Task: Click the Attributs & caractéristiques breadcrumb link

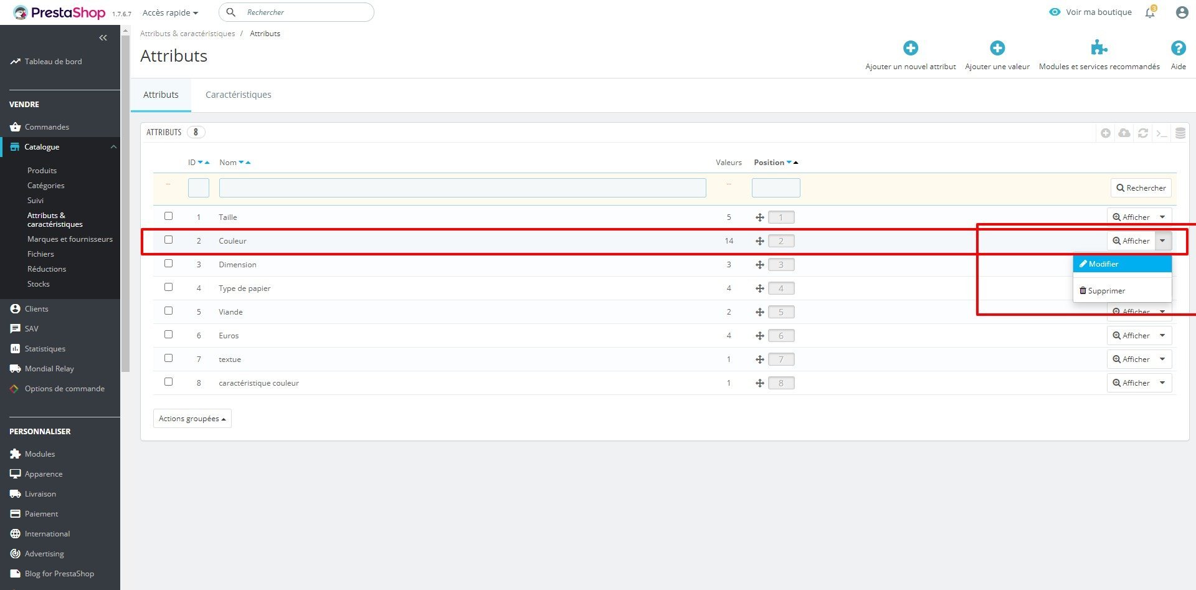Action: (x=187, y=34)
